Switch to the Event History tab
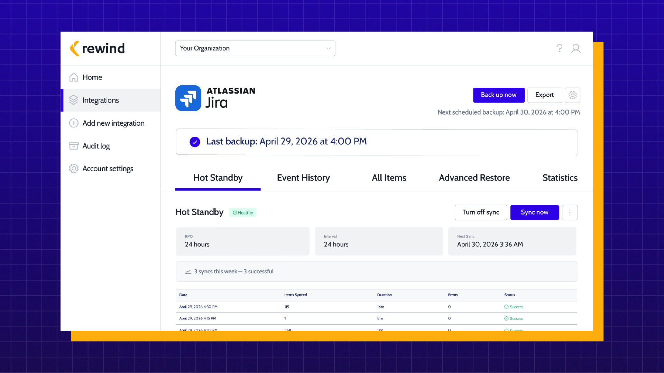This screenshot has width=664, height=373. click(303, 178)
